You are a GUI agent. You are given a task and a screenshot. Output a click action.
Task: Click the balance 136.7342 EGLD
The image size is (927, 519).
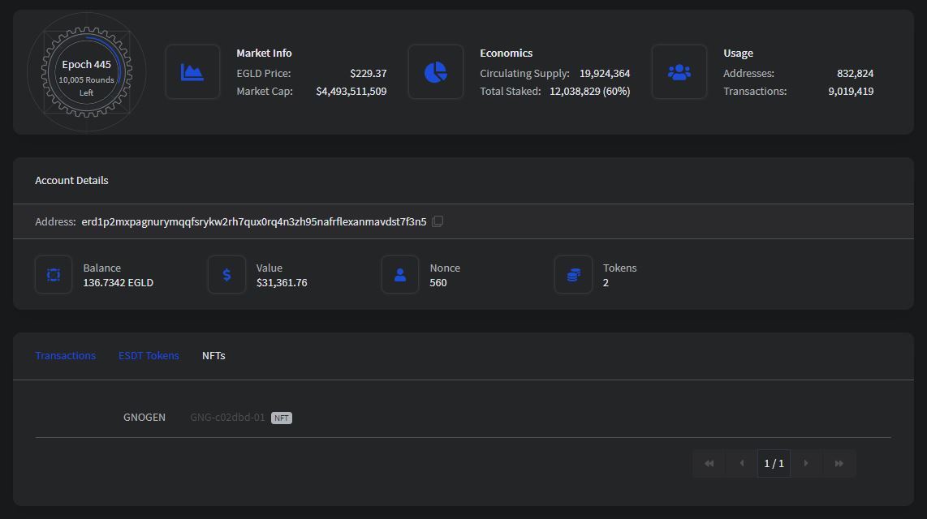click(x=119, y=283)
